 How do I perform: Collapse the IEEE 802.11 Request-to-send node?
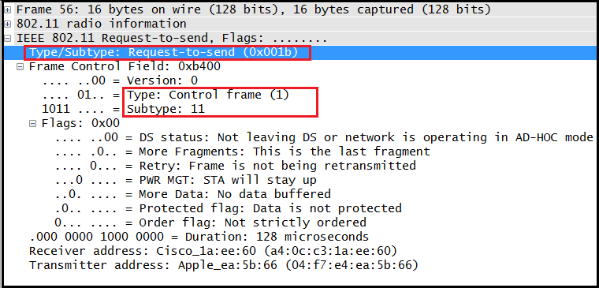point(8,38)
